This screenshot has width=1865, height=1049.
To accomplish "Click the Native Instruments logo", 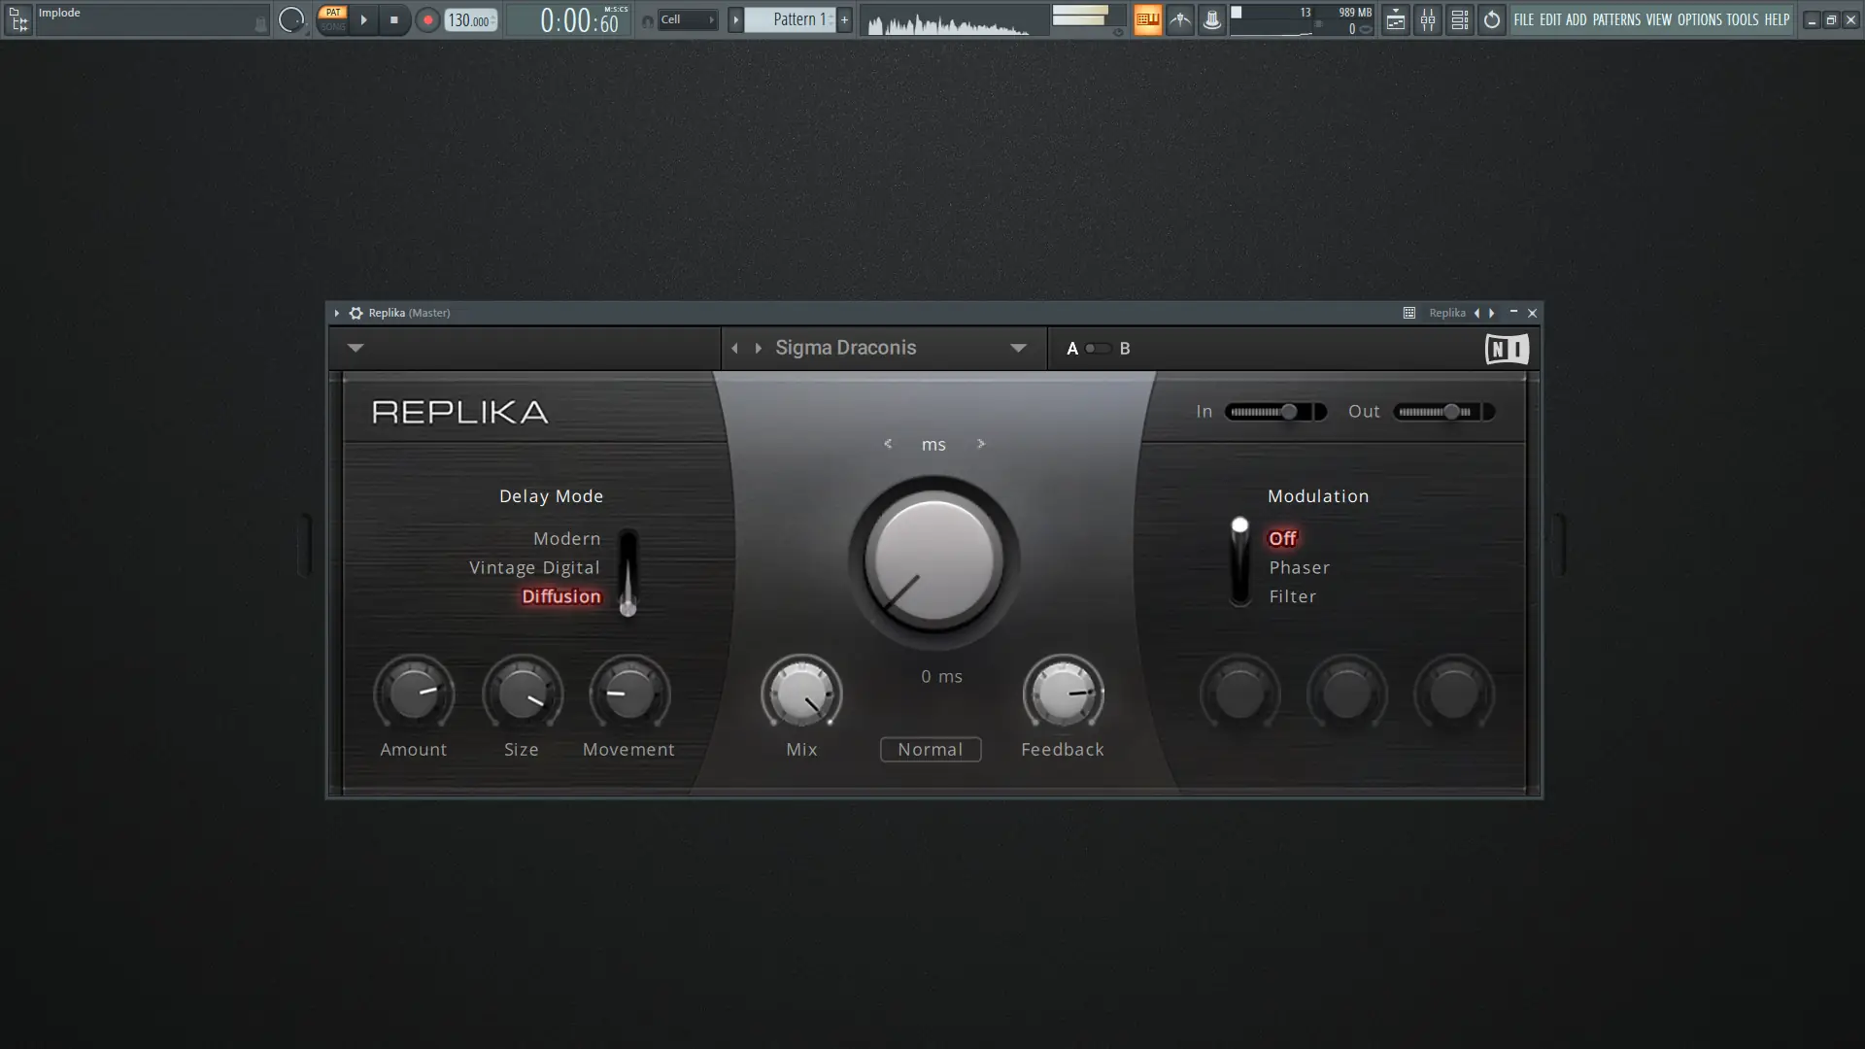I will (x=1507, y=349).
